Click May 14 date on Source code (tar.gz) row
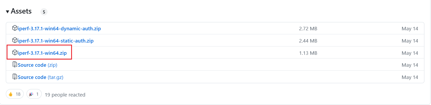The width and height of the screenshot is (431, 105). coord(410,77)
